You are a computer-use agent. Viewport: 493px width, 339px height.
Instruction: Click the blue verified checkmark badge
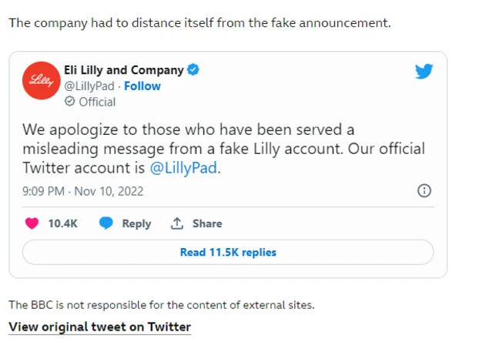point(193,71)
